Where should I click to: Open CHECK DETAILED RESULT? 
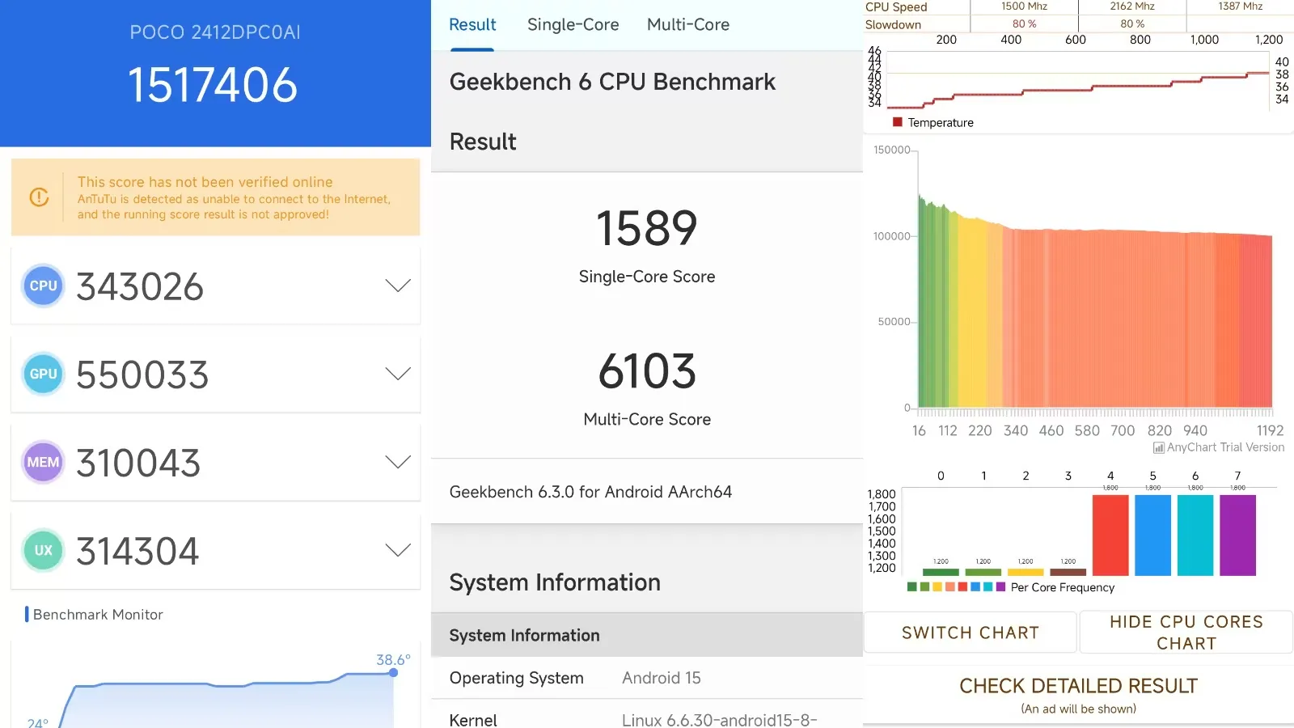1078,694
